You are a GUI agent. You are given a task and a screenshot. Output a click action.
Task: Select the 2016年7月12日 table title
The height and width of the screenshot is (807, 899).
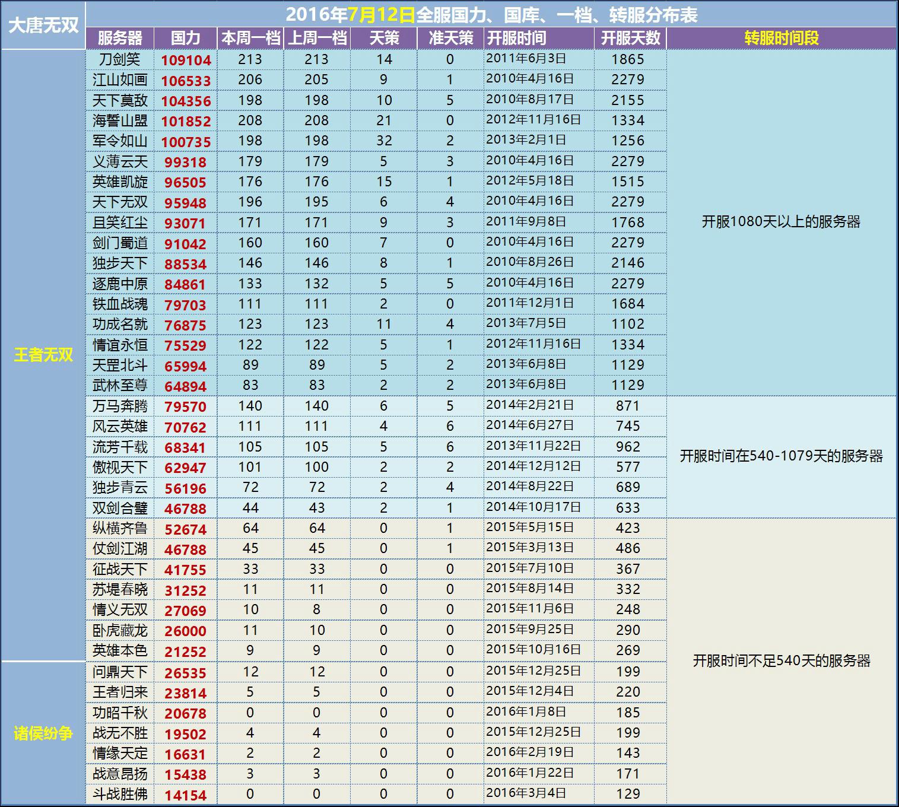[491, 14]
